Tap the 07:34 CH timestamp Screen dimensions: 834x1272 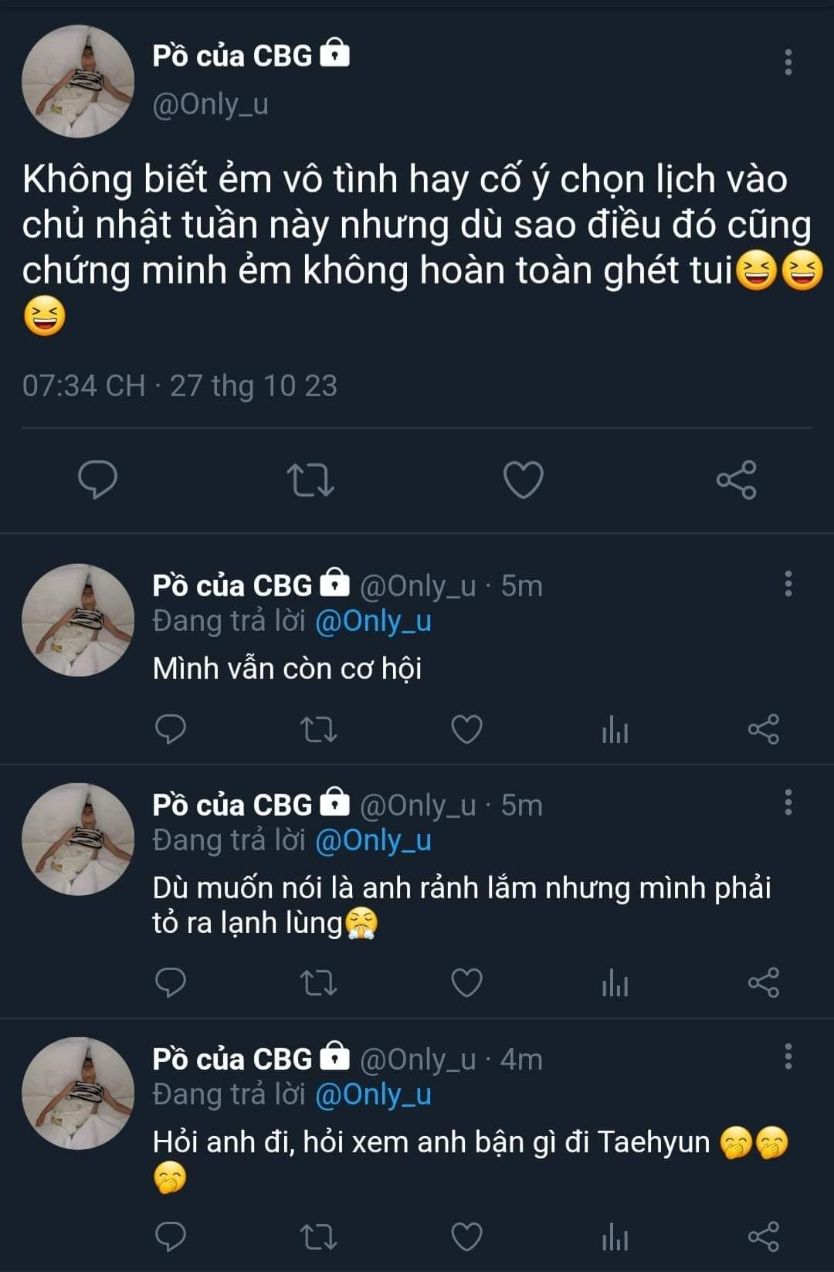tap(83, 385)
